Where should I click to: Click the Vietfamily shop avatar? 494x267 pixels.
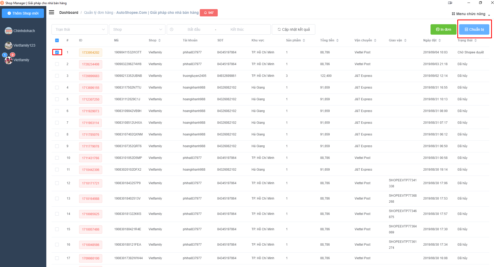(9, 60)
